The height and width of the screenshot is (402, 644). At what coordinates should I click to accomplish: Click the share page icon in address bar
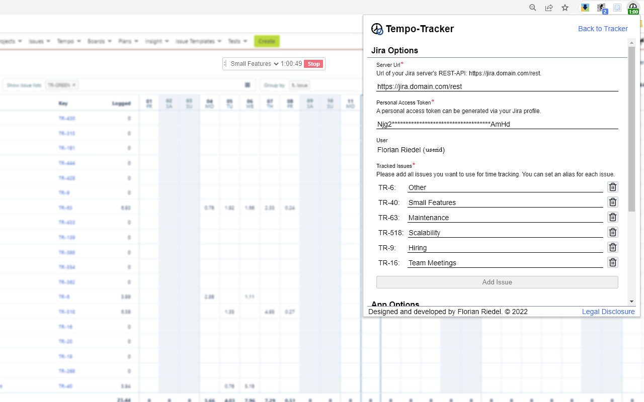click(549, 8)
